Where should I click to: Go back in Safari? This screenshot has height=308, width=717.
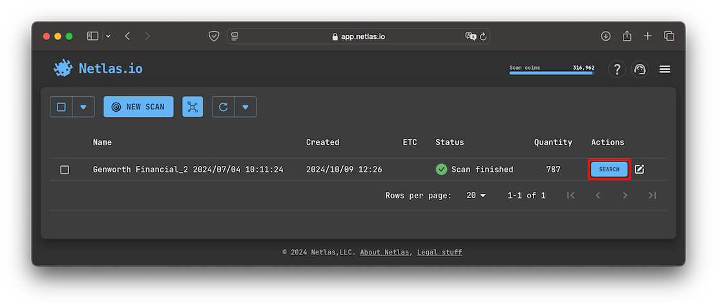coord(128,36)
